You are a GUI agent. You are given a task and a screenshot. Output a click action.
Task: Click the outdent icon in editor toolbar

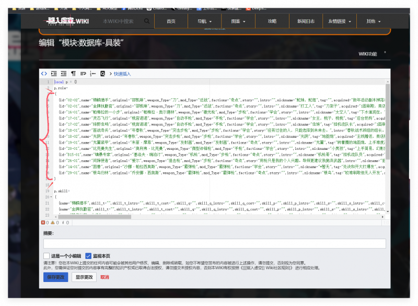[63, 74]
